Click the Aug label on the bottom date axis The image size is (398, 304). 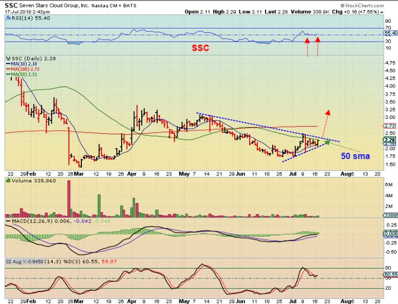coord(345,301)
